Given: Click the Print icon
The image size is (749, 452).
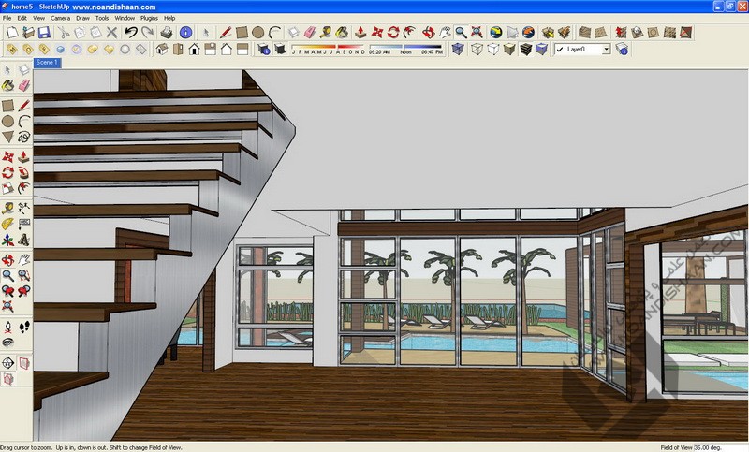Looking at the screenshot, I should pos(166,32).
